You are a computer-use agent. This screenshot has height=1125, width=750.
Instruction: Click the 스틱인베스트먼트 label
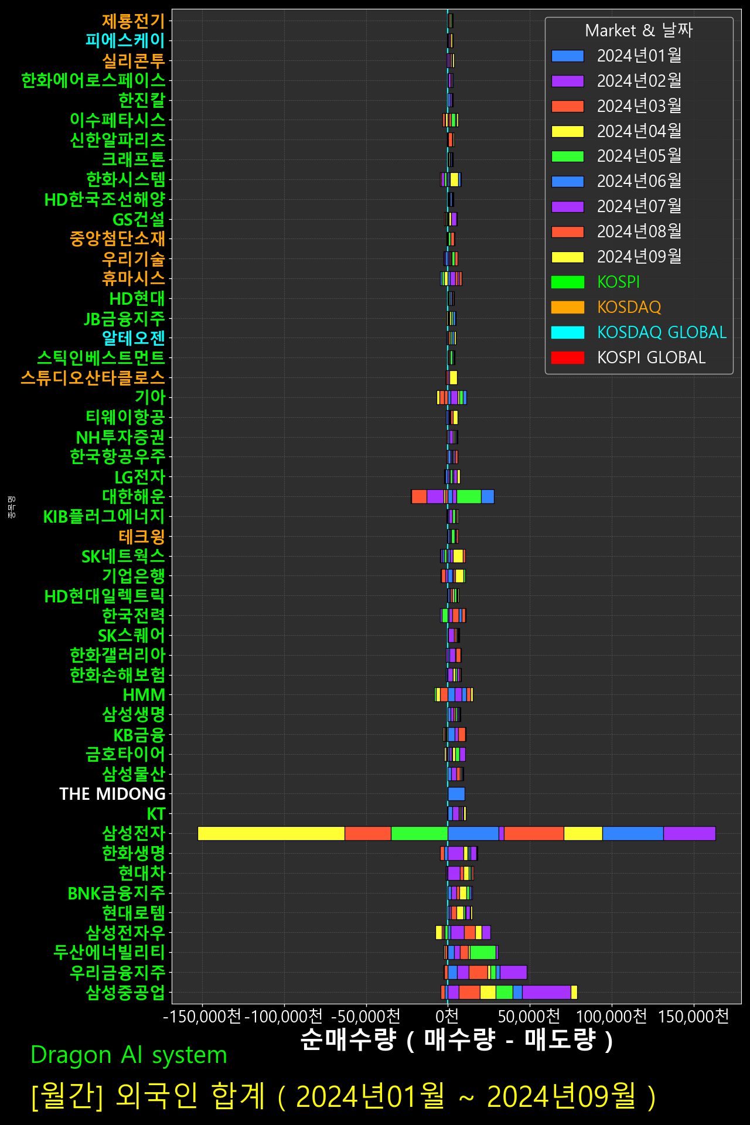pos(101,358)
